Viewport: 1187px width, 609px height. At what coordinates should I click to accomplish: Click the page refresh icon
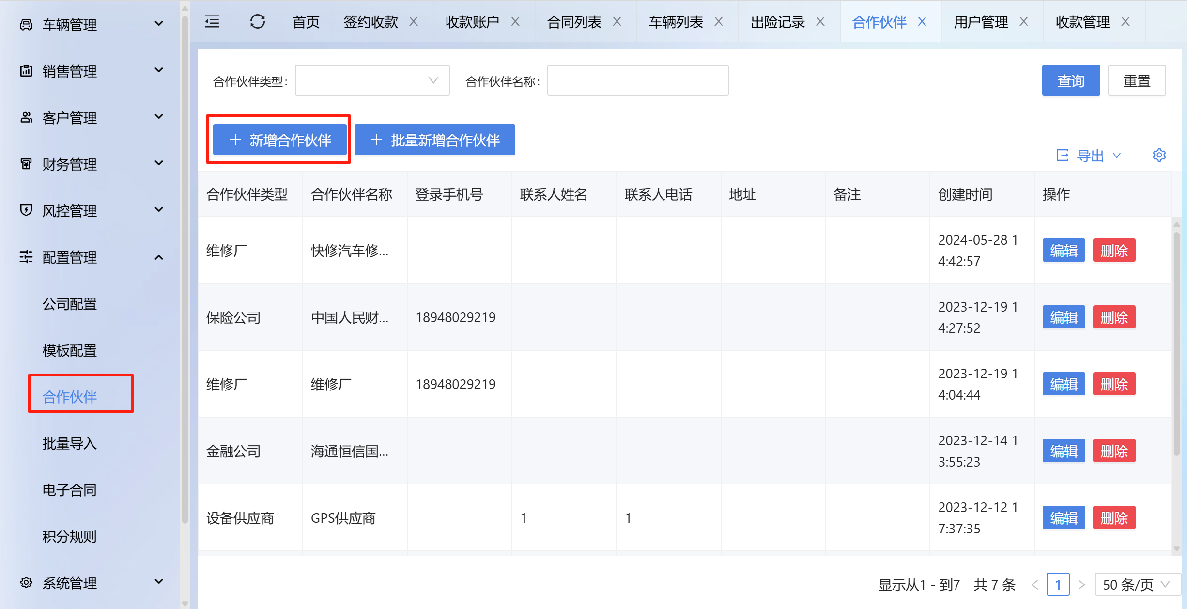[258, 22]
